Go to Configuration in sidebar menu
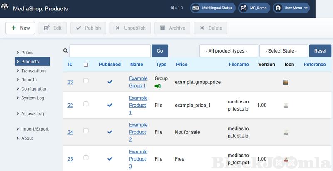Image resolution: width=333 pixels, height=171 pixels. click(34, 89)
